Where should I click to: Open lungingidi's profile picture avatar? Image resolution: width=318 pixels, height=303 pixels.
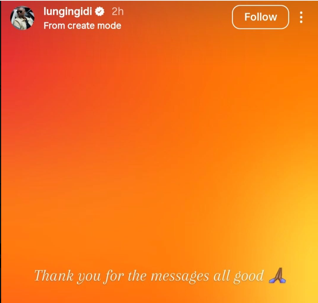(22, 18)
